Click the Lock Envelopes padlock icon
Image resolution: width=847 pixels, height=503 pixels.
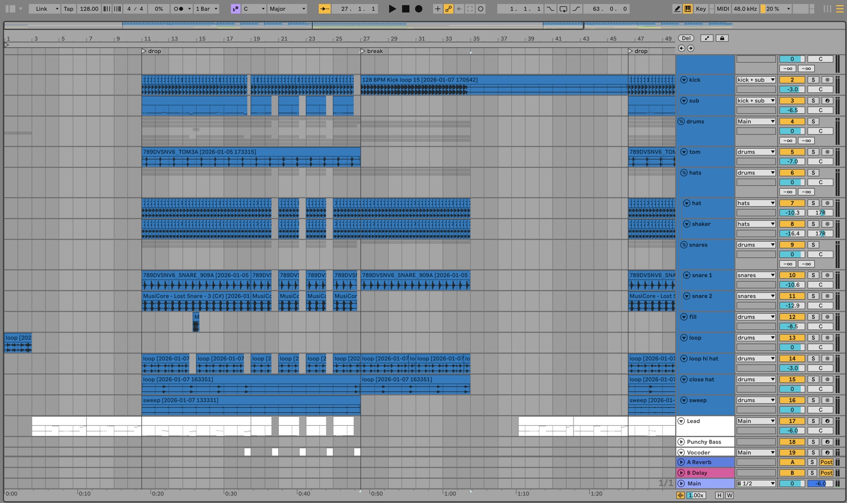[722, 38]
